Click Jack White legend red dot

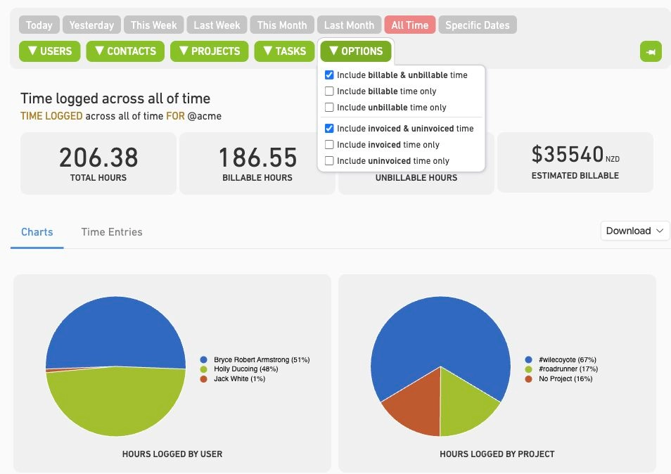click(x=204, y=379)
